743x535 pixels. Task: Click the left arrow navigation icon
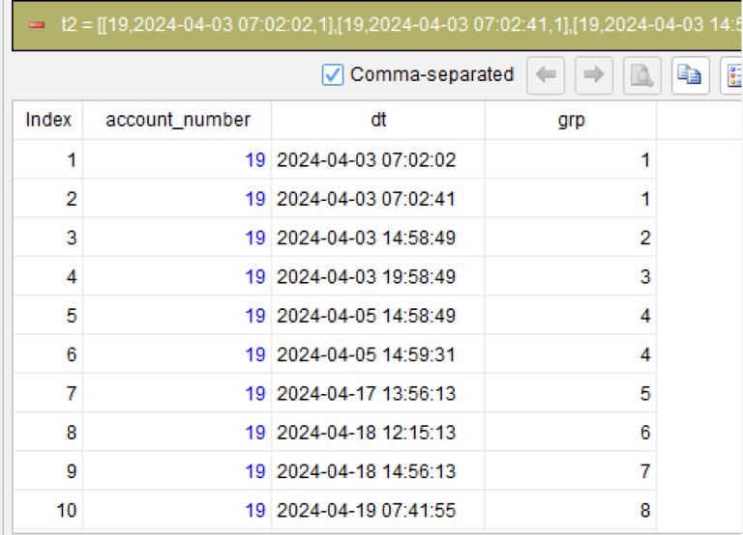[x=546, y=75]
